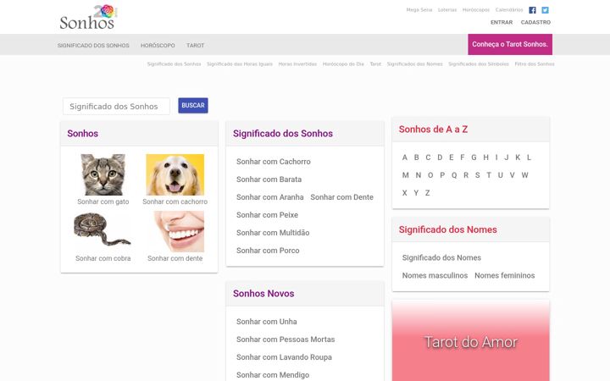Open Significado das Horas Iguais submenu link
This screenshot has width=610, height=381.
point(240,64)
